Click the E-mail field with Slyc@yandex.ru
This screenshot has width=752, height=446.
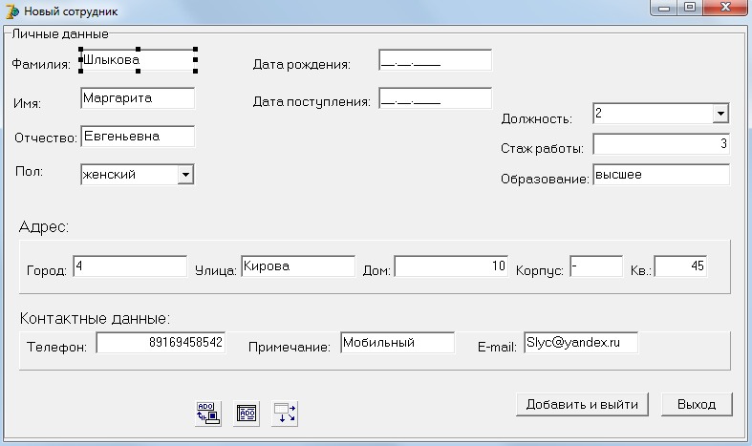click(x=581, y=343)
